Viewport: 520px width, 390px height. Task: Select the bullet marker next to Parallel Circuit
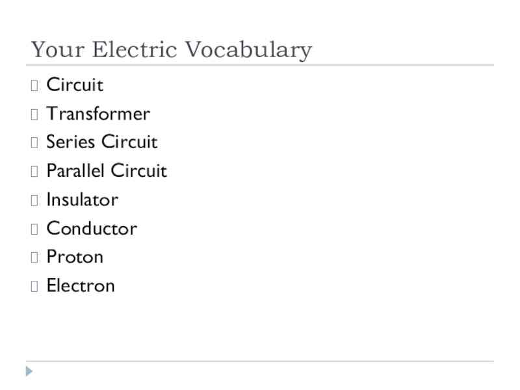pos(34,172)
